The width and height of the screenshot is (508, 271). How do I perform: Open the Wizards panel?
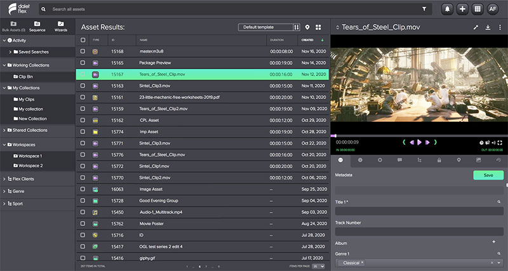61,26
